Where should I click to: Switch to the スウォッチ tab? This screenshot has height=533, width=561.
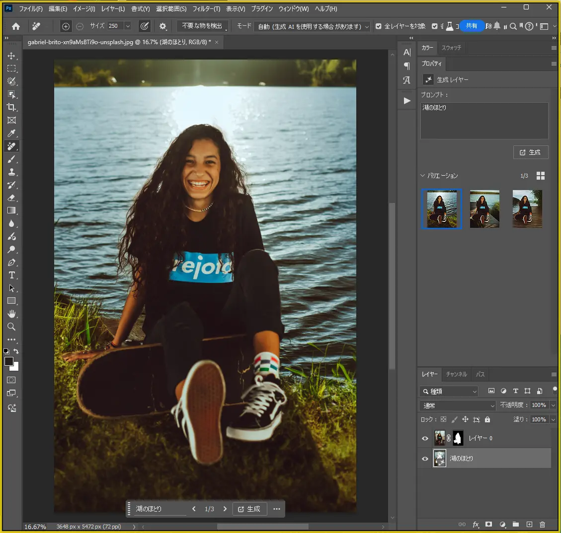click(451, 48)
